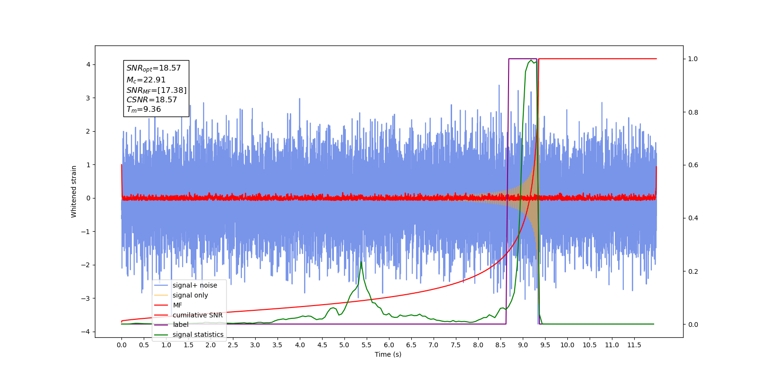The height and width of the screenshot is (379, 759).
Task: Click the left y-axis tick label −2
Action: pos(85,265)
